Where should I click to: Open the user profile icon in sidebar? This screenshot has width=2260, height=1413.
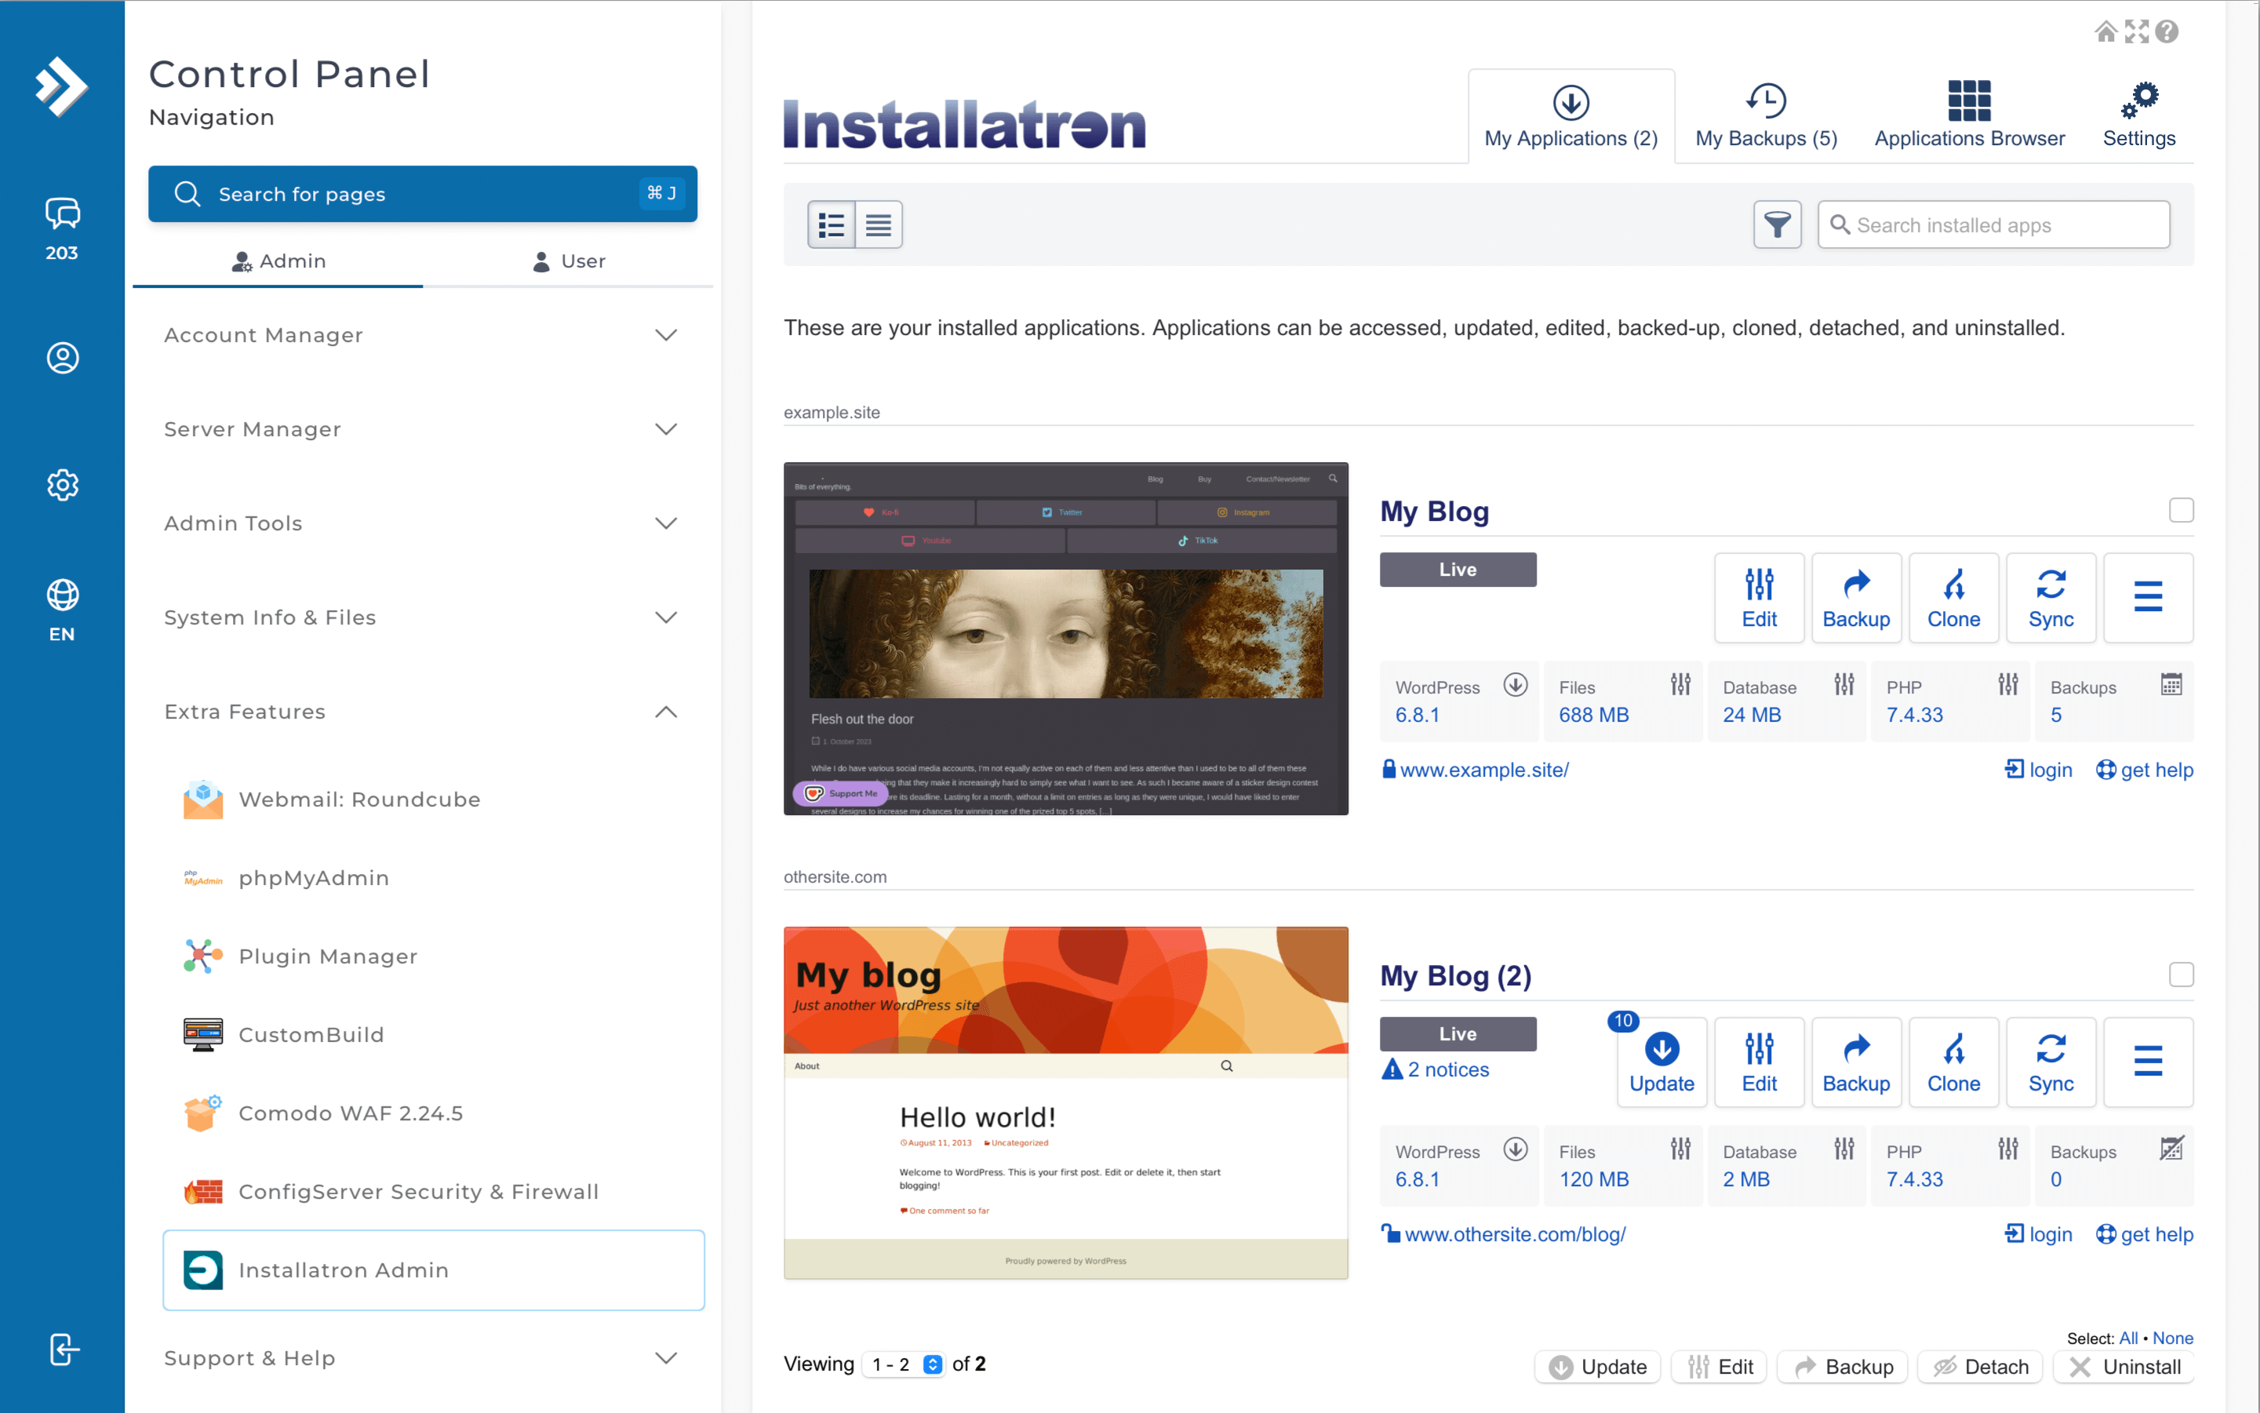click(x=63, y=358)
